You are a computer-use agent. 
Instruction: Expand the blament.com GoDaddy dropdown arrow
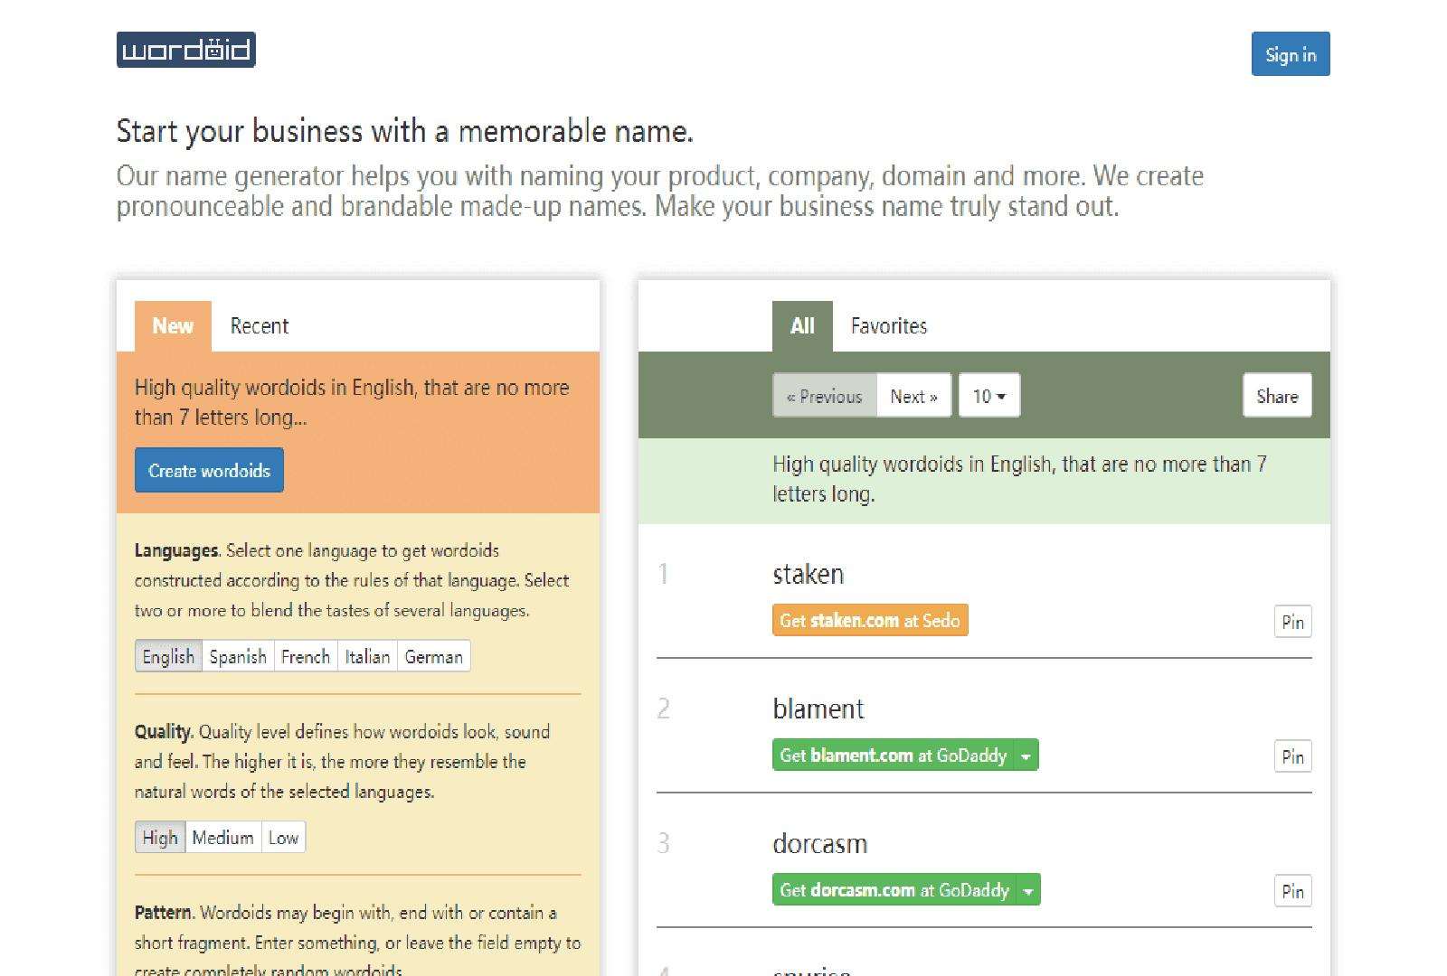point(1026,755)
